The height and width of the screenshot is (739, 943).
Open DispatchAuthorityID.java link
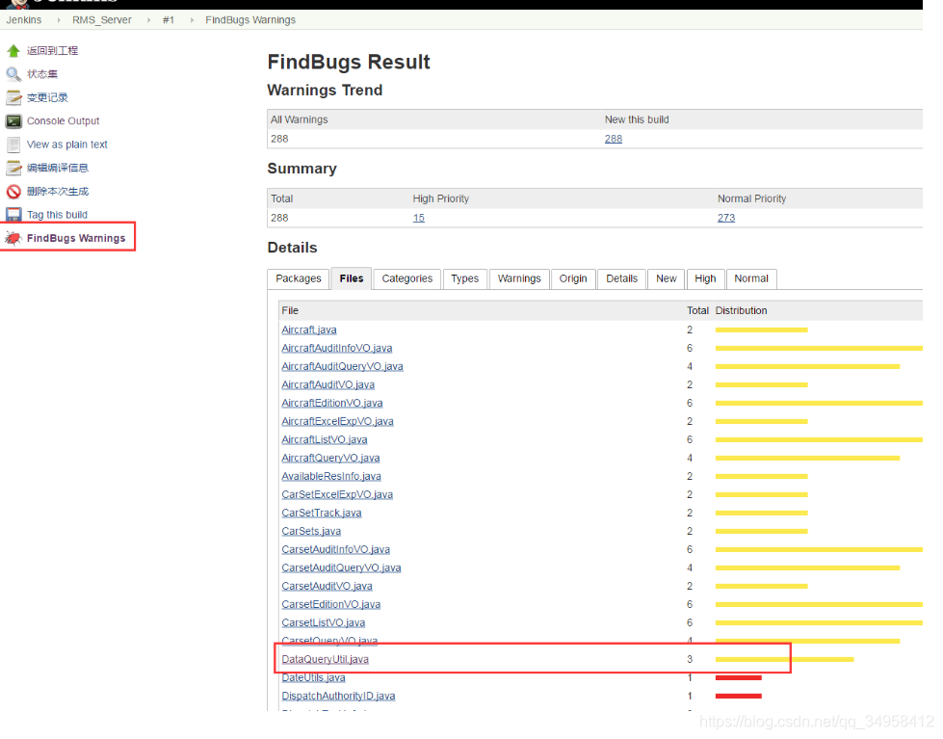coord(339,697)
